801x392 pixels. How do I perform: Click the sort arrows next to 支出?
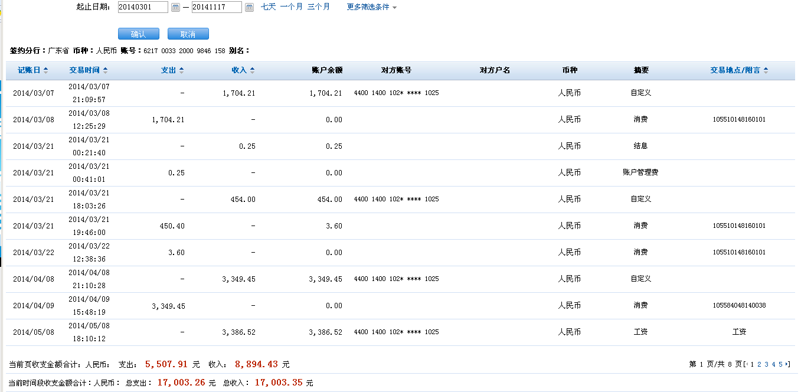[x=181, y=70]
